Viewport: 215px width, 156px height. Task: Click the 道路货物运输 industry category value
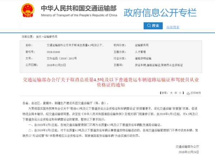click(143, 58)
